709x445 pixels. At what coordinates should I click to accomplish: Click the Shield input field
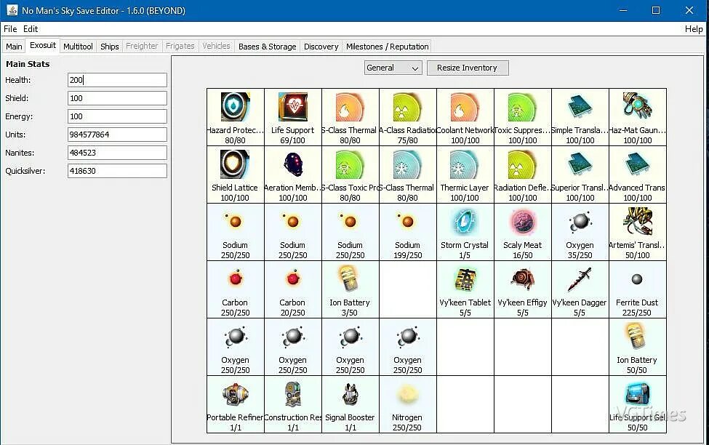(x=117, y=98)
